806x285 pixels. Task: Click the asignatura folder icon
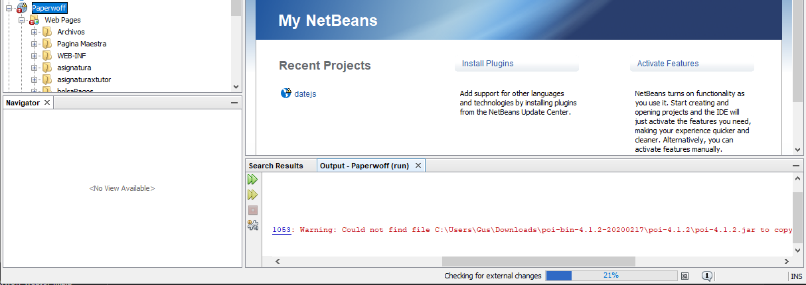coord(46,68)
